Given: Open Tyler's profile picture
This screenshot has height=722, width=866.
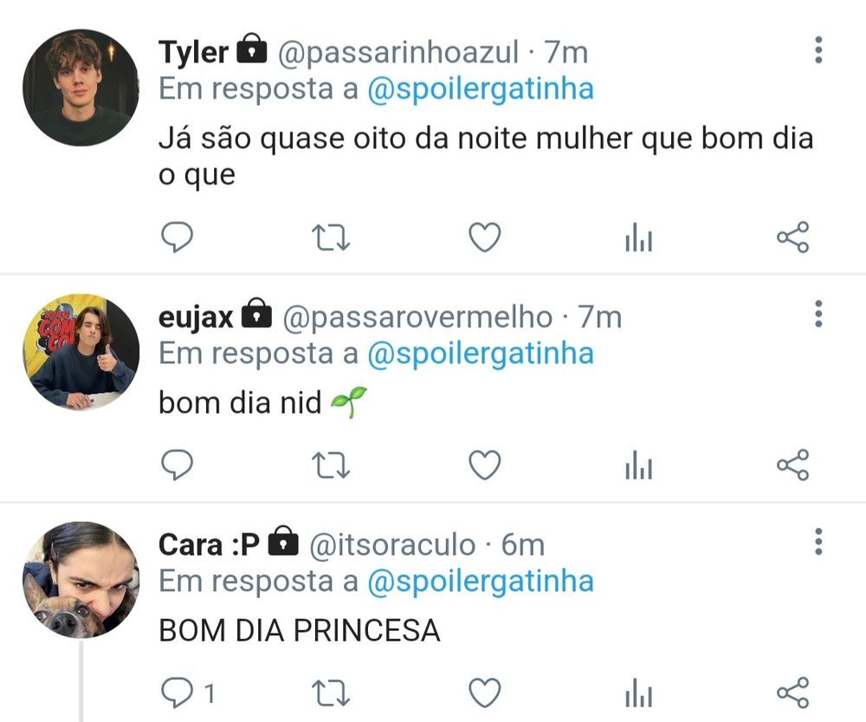Looking at the screenshot, I should (81, 88).
